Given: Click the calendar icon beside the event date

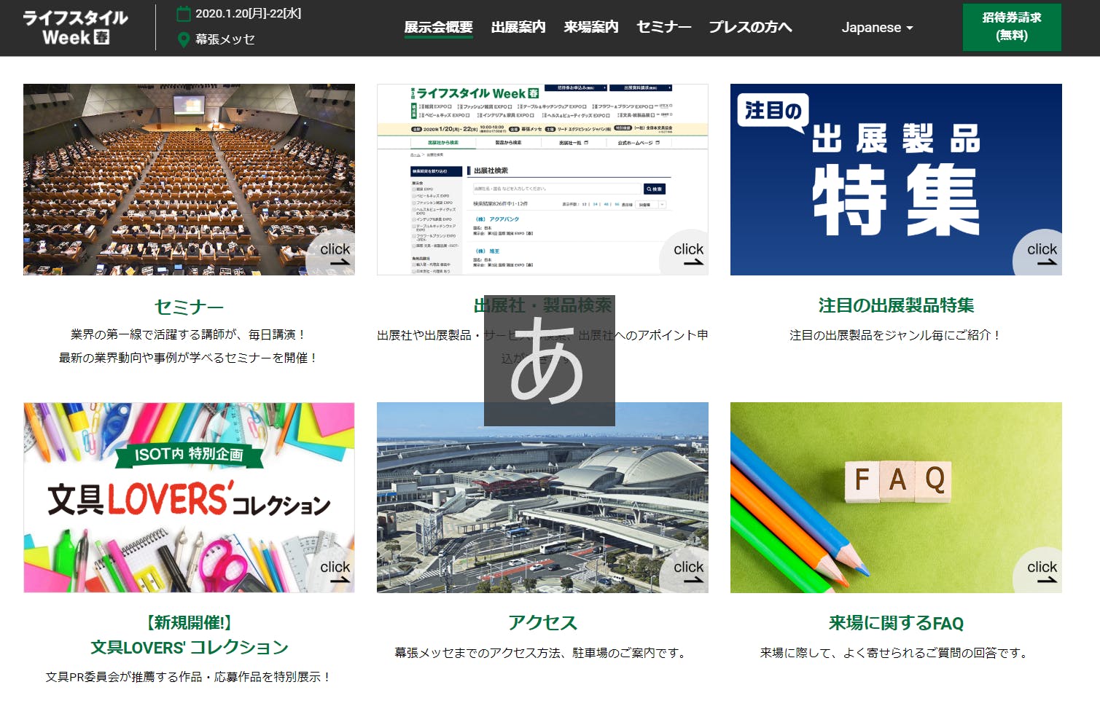Looking at the screenshot, I should click(x=184, y=14).
